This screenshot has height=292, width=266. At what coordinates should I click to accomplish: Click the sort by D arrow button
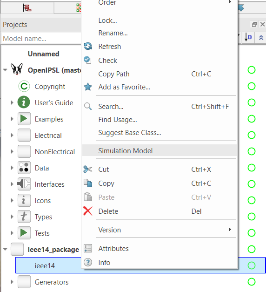tap(248, 37)
